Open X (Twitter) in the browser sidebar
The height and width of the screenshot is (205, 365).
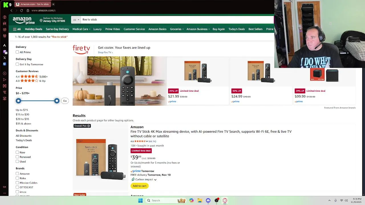pyautogui.click(x=5, y=58)
